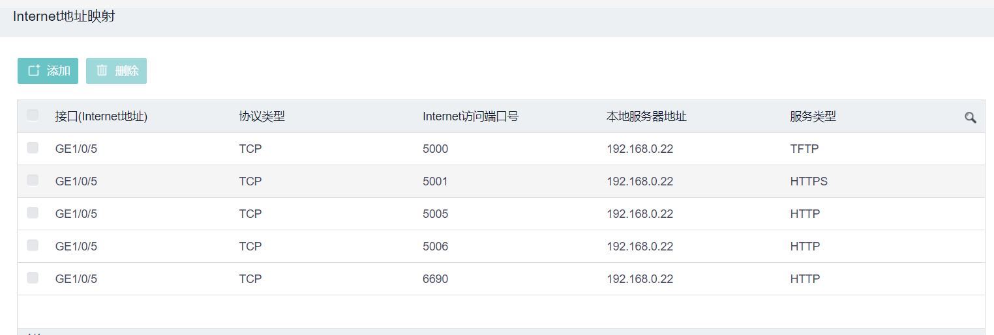This screenshot has height=335, width=994.
Task: Click the server address in port 5005 row
Action: click(x=639, y=214)
